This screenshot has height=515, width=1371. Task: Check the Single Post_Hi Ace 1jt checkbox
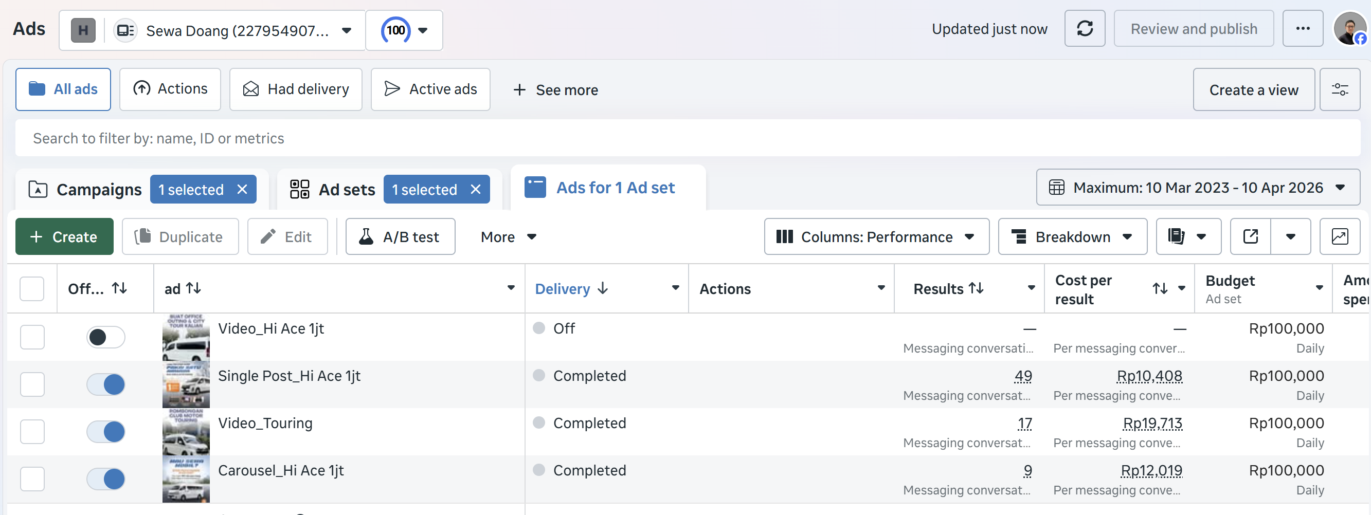[32, 384]
